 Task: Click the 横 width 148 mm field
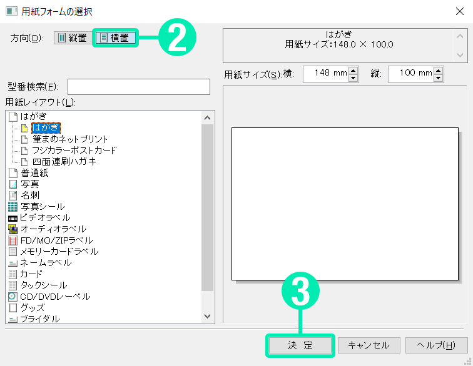pyautogui.click(x=326, y=74)
